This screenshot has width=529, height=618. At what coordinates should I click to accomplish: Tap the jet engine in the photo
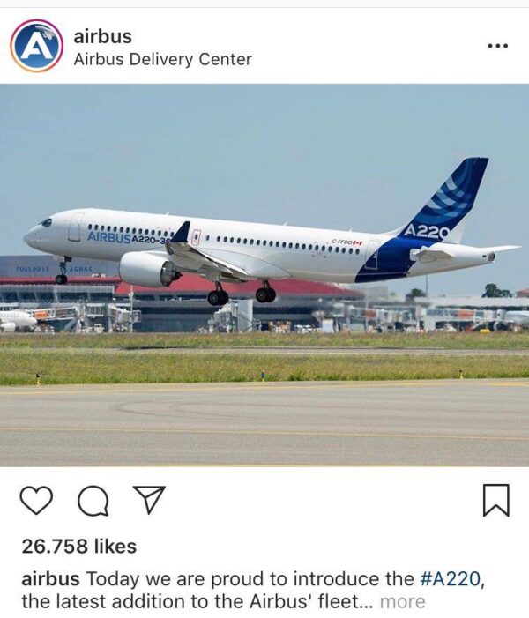[x=149, y=270]
